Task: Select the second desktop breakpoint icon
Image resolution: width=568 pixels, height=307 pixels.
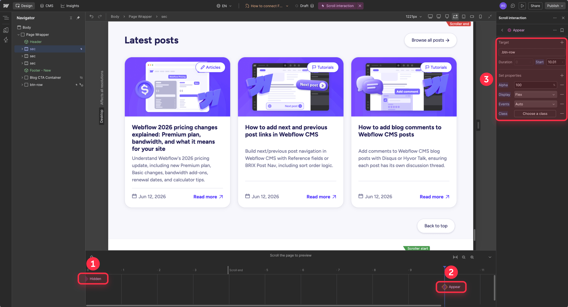Action: [439, 17]
